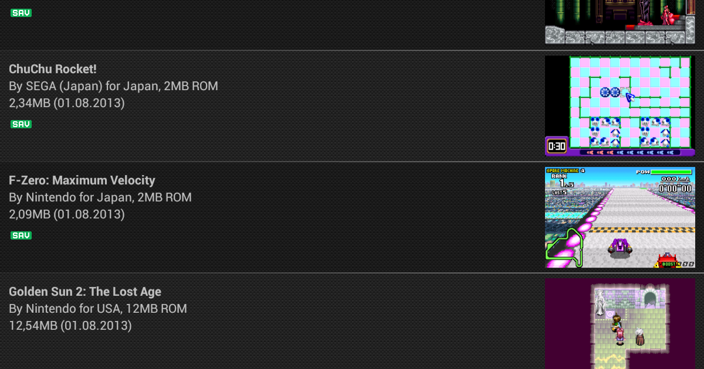The image size is (704, 369).
Task: Select the F-Zero: Maximum Velocity title
Action: coord(82,180)
